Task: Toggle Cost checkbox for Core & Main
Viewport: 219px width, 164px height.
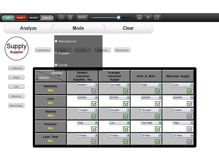Action: [158, 104]
